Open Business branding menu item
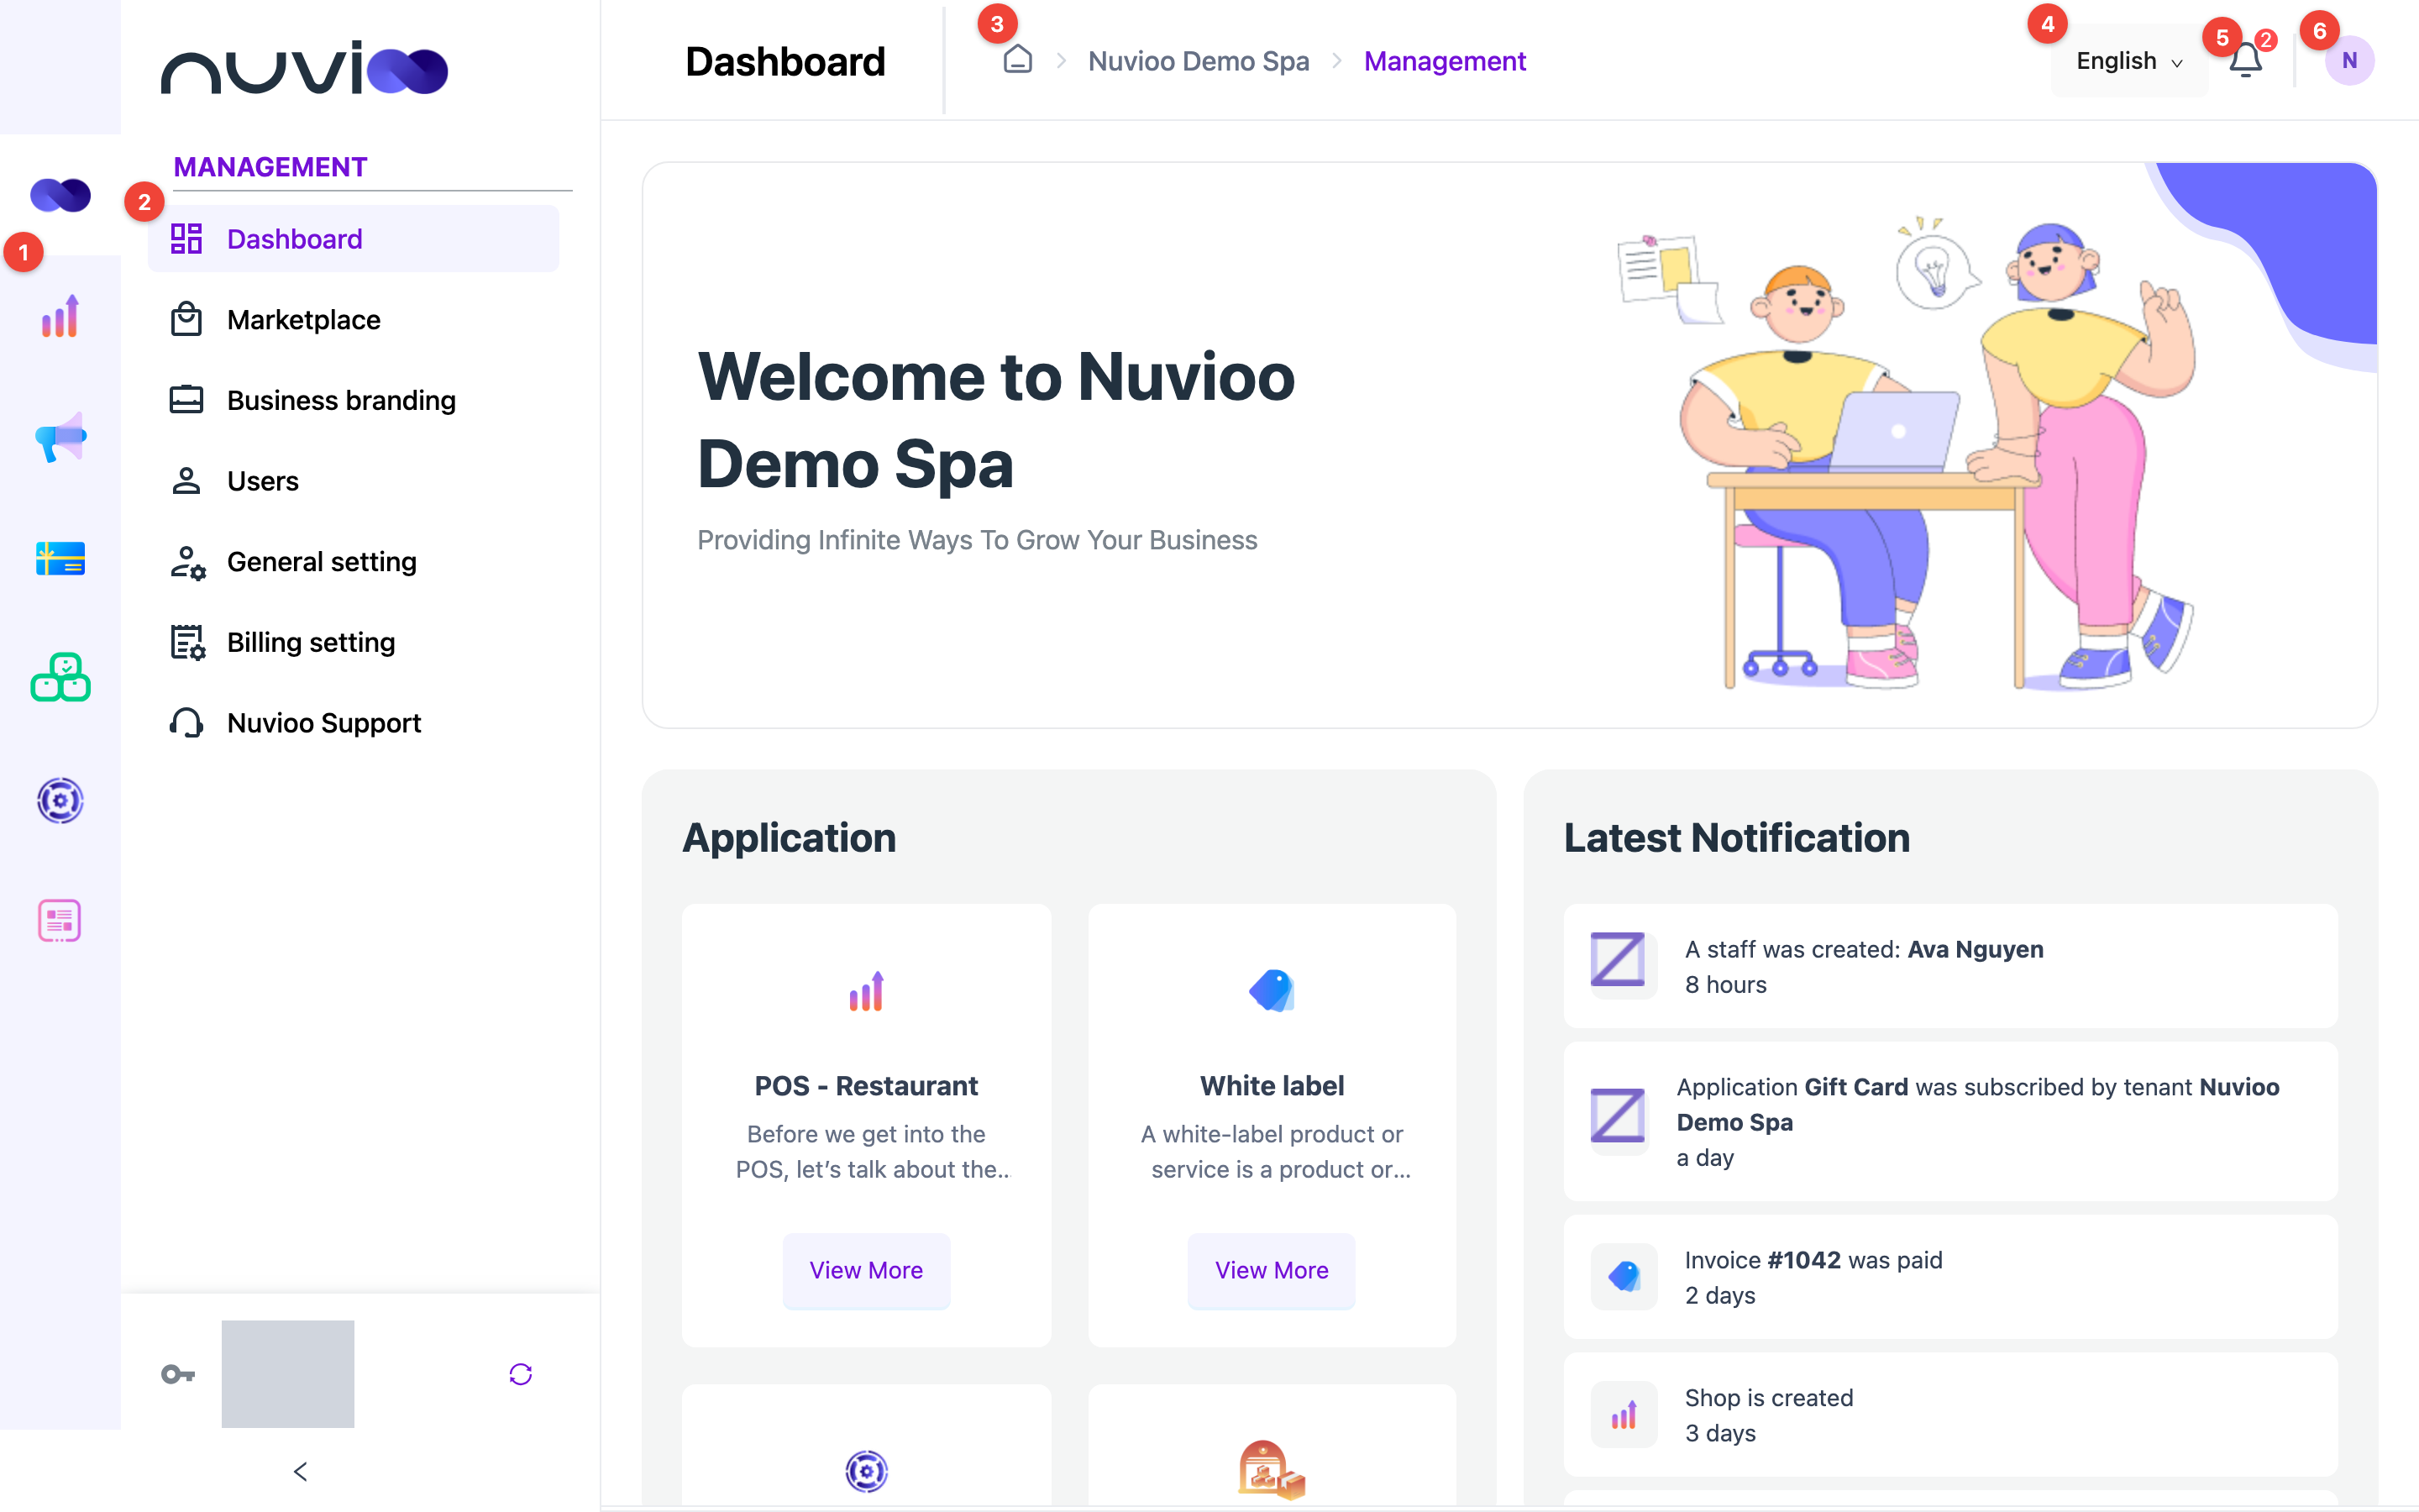 (354, 400)
